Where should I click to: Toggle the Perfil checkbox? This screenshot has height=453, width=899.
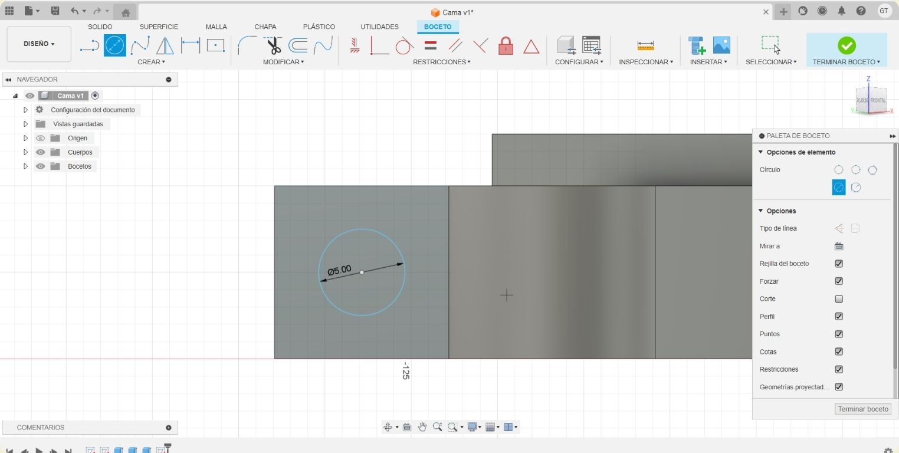pos(839,316)
